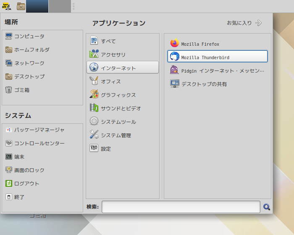Click the 終了 shutdown icon

pos(9,197)
